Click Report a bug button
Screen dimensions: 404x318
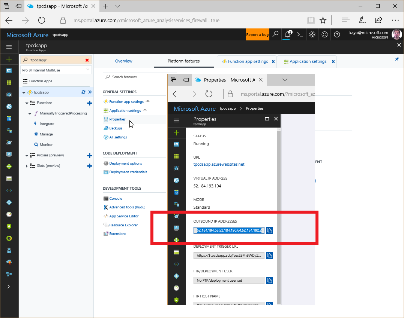(x=257, y=34)
